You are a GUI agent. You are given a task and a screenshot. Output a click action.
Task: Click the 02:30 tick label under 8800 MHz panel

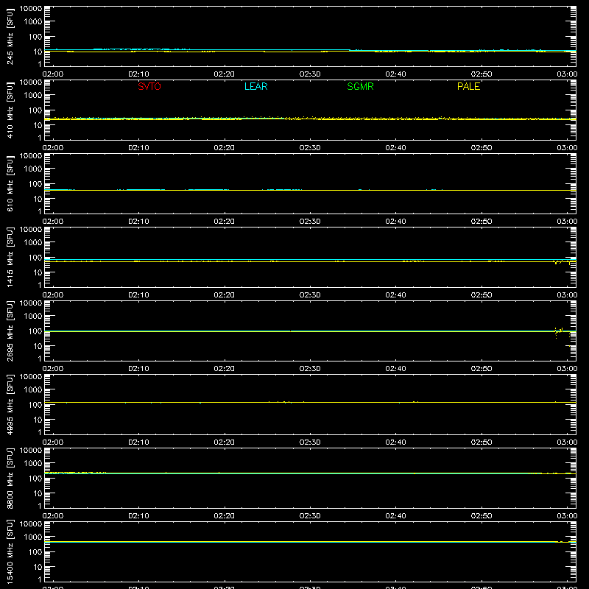point(310,516)
